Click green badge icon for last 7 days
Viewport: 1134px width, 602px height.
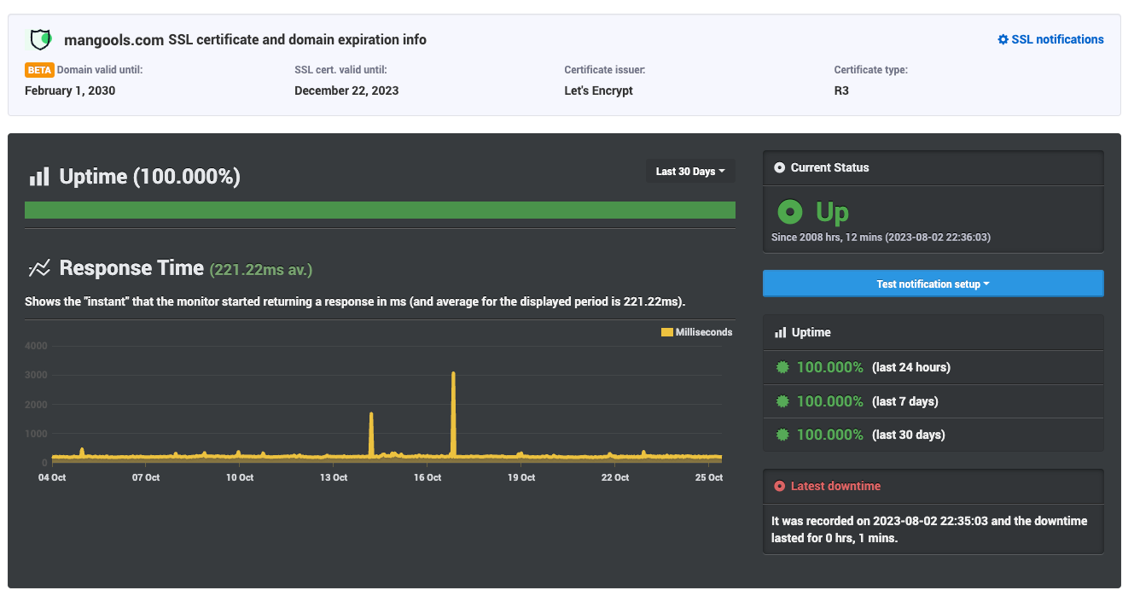[x=782, y=401]
